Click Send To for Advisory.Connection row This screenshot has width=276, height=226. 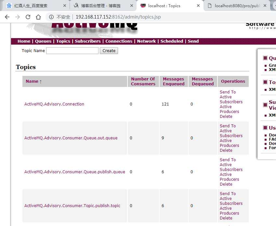pos(228,92)
